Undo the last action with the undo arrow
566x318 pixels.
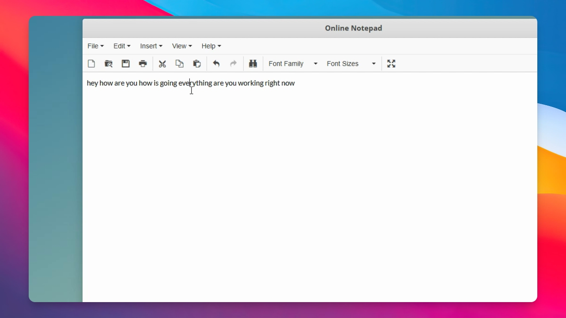pyautogui.click(x=216, y=64)
